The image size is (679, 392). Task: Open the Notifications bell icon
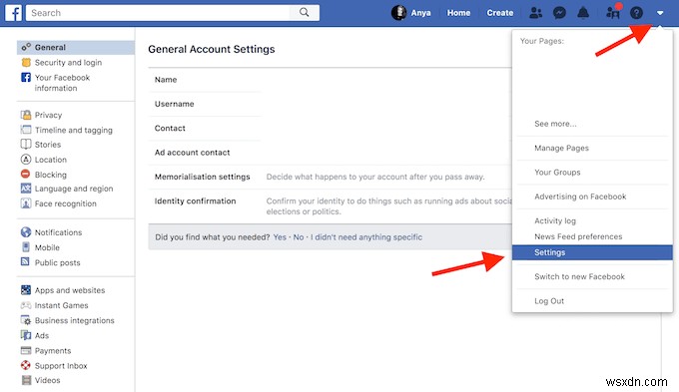[x=583, y=13]
